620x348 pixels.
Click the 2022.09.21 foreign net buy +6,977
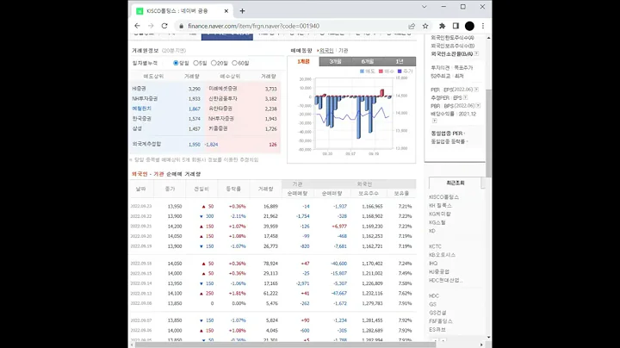point(339,227)
